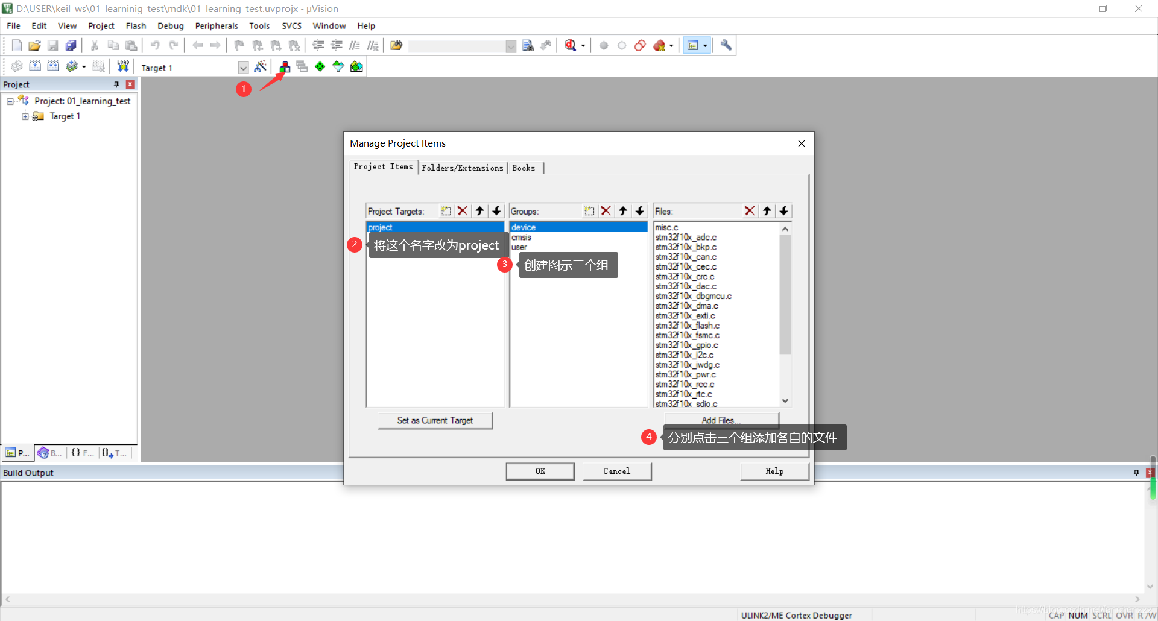Open the Flash menu

[x=136, y=26]
